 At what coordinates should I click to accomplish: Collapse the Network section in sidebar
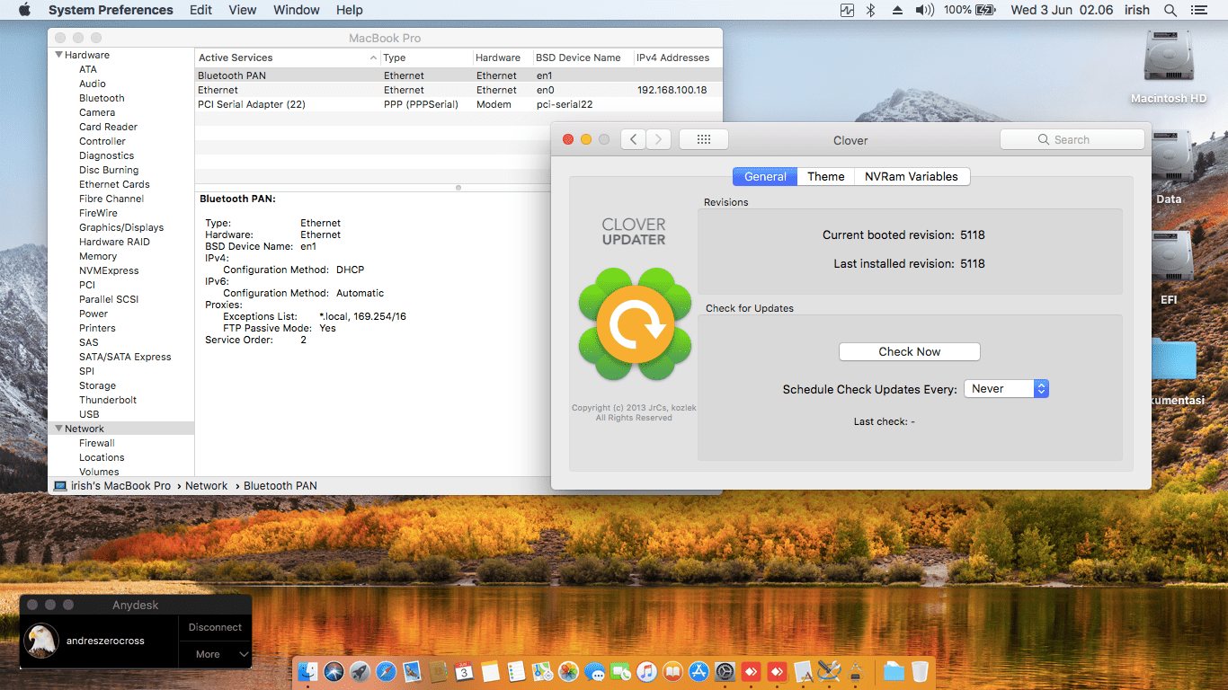59,429
